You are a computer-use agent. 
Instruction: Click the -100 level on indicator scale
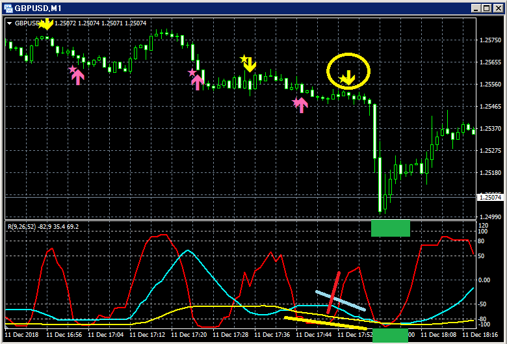483,324
